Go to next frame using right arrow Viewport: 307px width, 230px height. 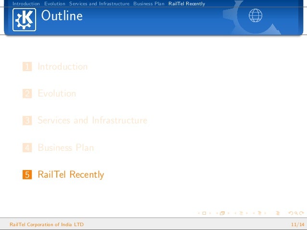pyautogui.click(x=229, y=213)
